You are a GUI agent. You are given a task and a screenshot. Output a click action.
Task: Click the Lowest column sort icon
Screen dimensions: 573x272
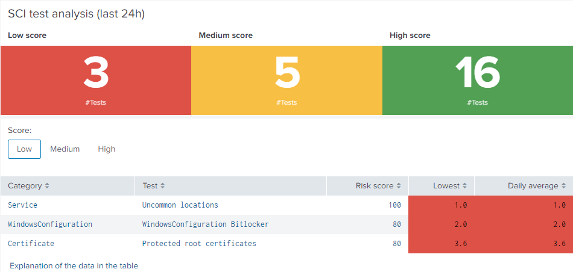click(x=465, y=186)
